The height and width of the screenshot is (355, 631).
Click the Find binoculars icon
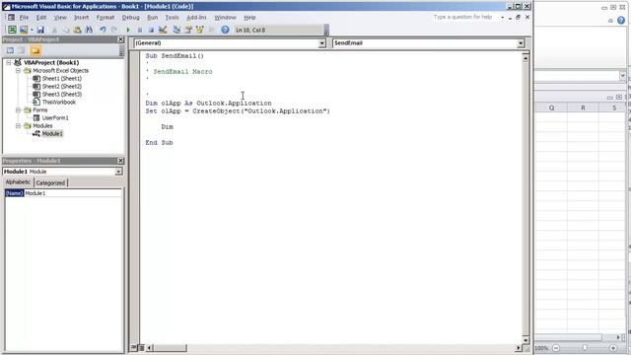89,30
